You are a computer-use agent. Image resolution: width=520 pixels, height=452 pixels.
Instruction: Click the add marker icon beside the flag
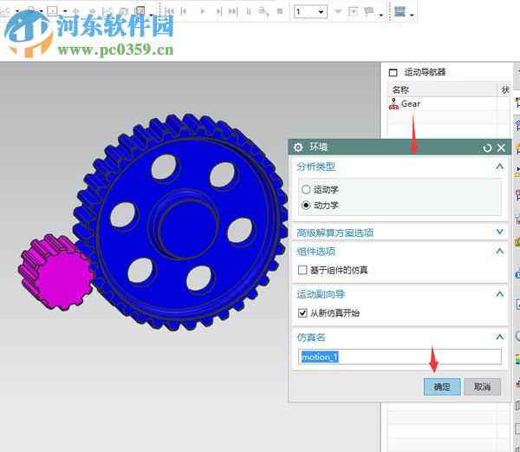353,11
